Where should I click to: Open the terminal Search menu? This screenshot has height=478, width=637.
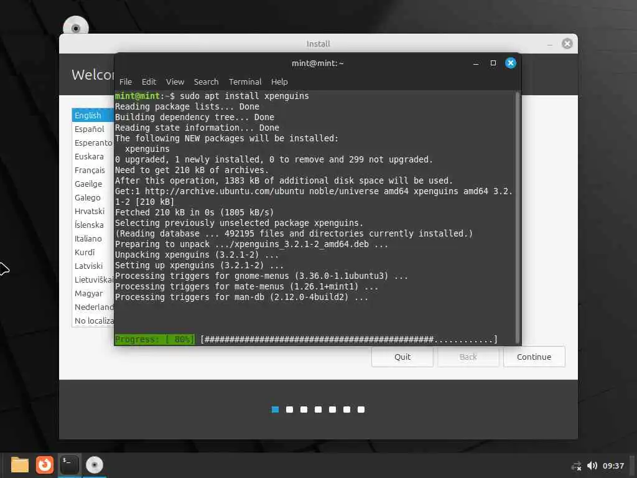[x=206, y=82]
